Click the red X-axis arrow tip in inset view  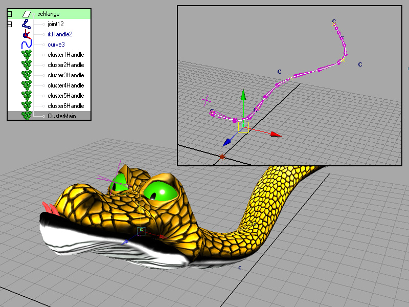pos(276,135)
